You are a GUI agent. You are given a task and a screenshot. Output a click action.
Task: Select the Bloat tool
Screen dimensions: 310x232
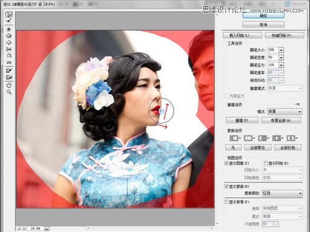click(x=9, y=43)
